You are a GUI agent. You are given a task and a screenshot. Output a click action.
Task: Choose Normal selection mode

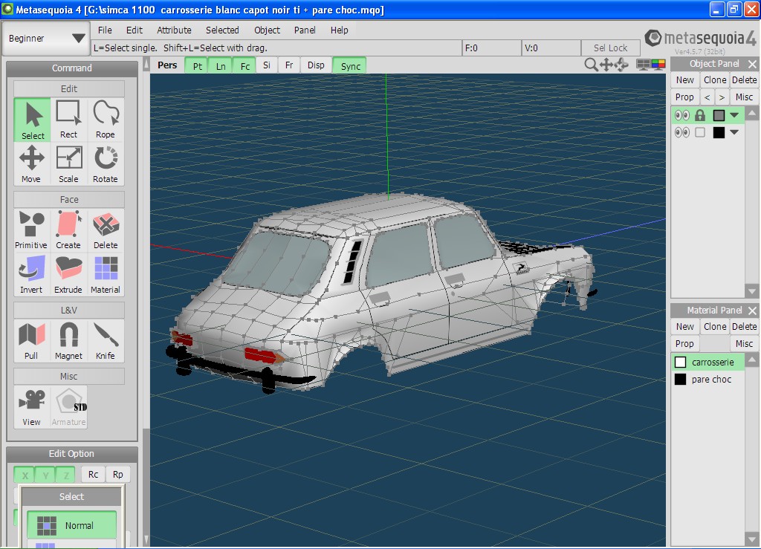[72, 525]
